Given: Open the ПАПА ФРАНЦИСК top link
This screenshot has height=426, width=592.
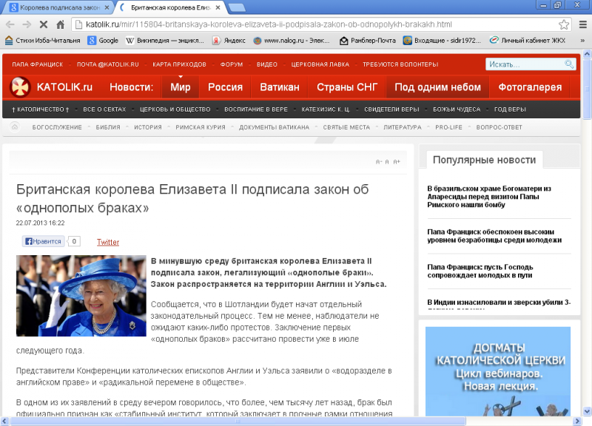Looking at the screenshot, I should point(38,64).
